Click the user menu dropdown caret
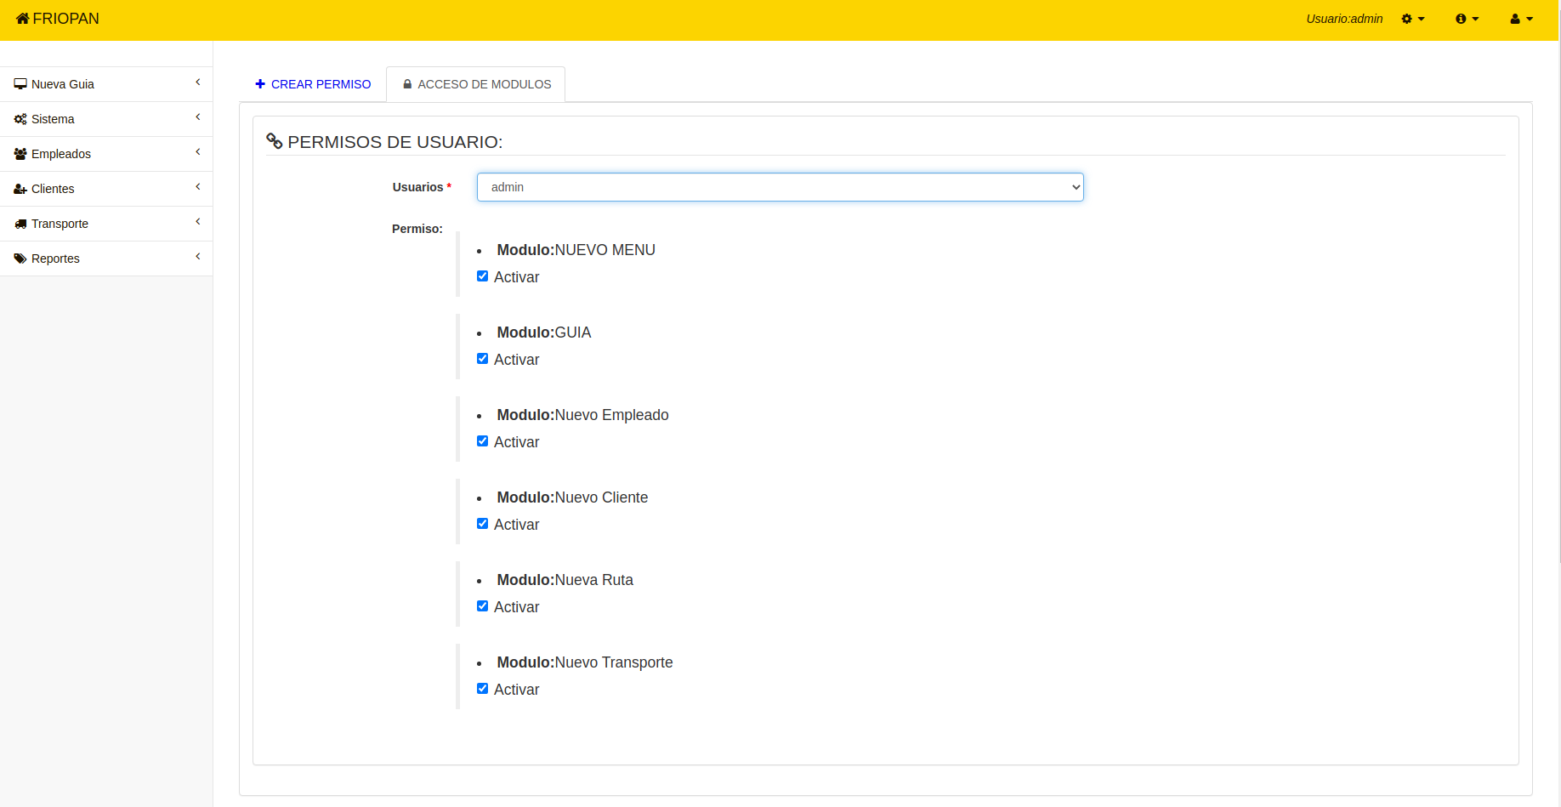 click(x=1530, y=20)
